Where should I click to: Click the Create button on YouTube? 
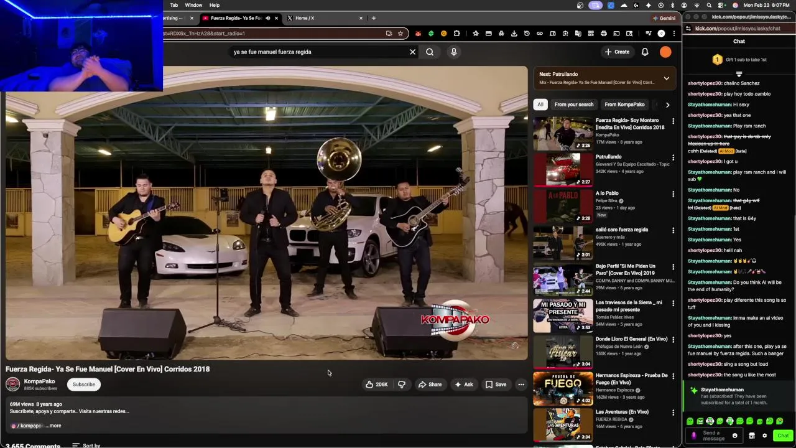(x=618, y=52)
